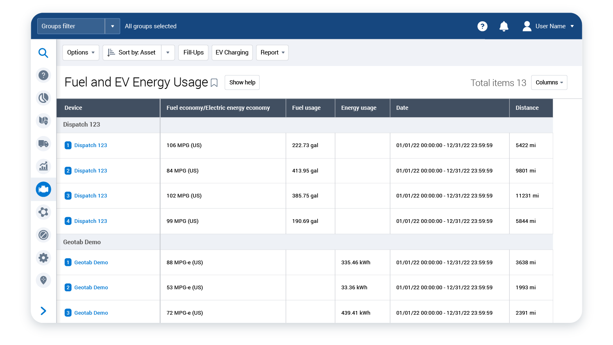
Task: Open the zones polygon sidebar icon
Action: click(x=43, y=212)
